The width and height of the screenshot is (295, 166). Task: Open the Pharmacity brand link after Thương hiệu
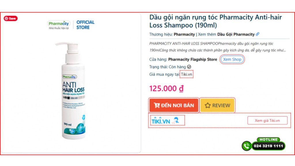pyautogui.click(x=184, y=35)
